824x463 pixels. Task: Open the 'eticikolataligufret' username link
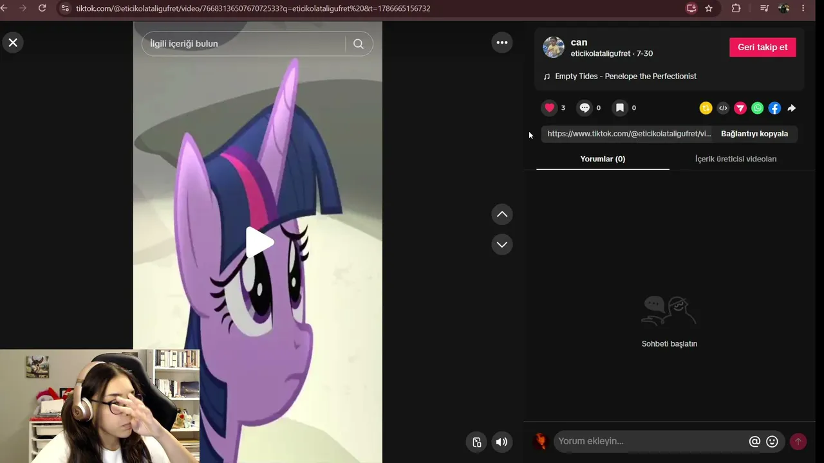[601, 53]
